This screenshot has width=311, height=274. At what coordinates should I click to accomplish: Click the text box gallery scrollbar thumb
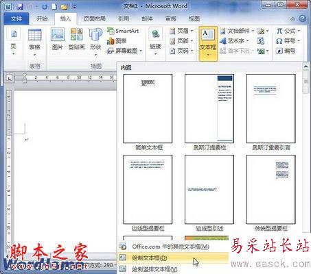[x=306, y=82]
